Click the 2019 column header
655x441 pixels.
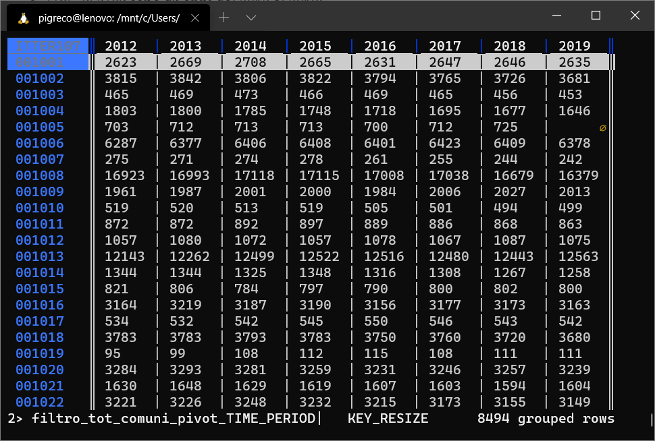point(575,46)
